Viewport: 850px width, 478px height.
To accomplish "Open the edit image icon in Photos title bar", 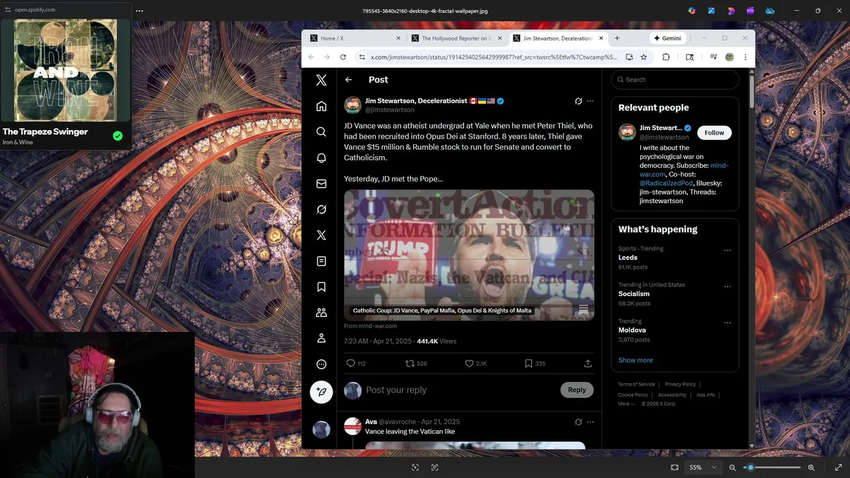I will (x=711, y=11).
